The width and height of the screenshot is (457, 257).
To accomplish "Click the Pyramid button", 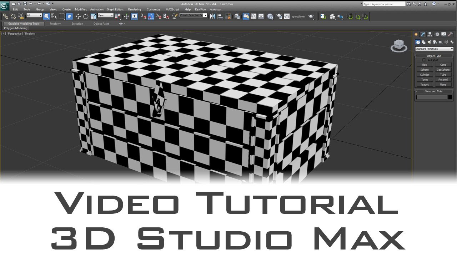I will 443,80.
